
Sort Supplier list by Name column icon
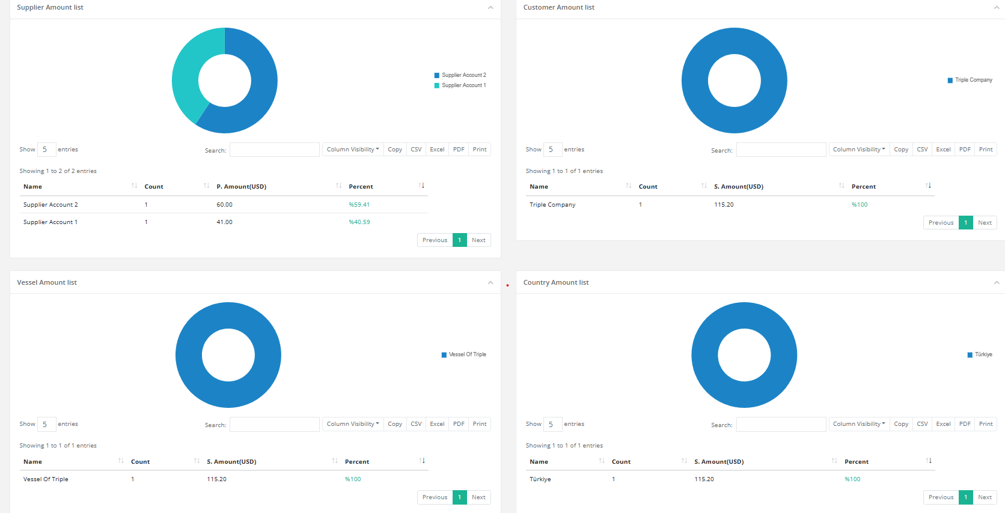click(x=134, y=186)
